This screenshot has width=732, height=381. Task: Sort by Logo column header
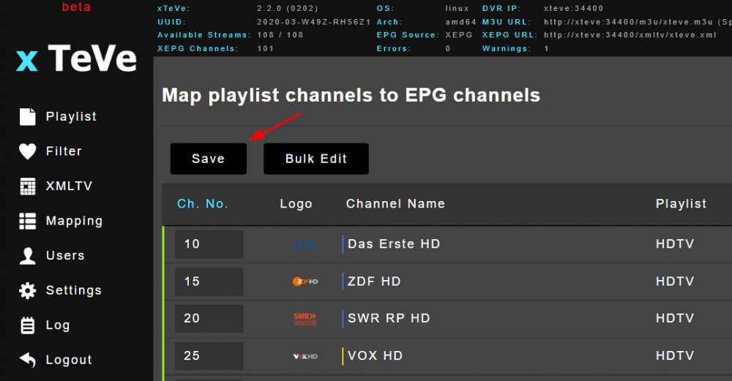point(296,204)
